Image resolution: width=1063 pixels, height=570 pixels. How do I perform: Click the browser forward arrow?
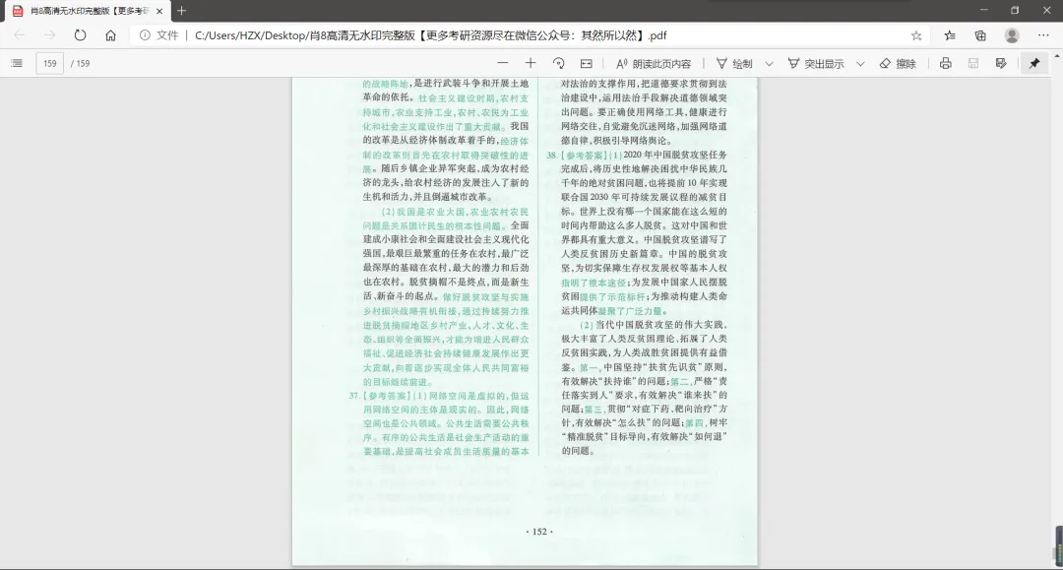[x=49, y=35]
